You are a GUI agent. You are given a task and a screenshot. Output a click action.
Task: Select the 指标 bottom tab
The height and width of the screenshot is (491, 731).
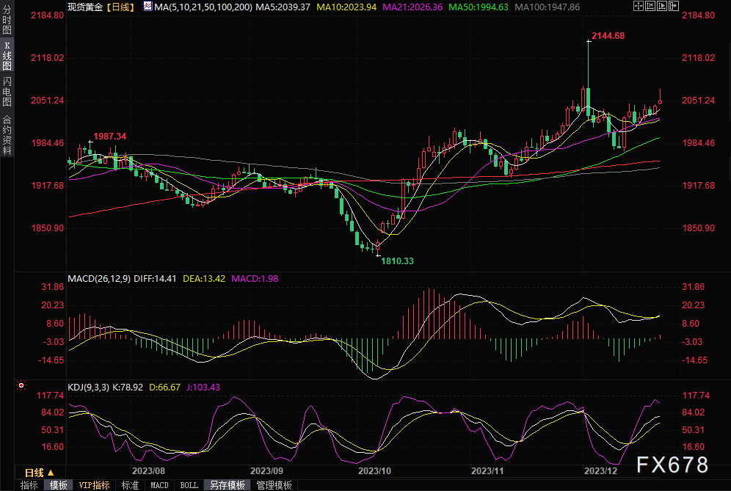[29, 485]
